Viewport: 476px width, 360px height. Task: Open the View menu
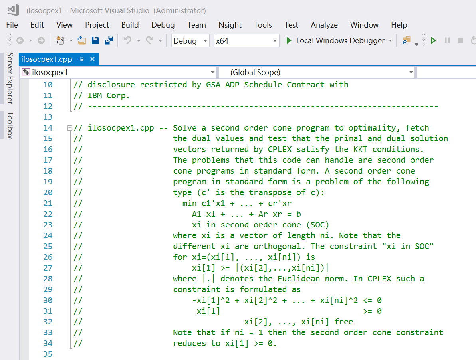coord(64,25)
